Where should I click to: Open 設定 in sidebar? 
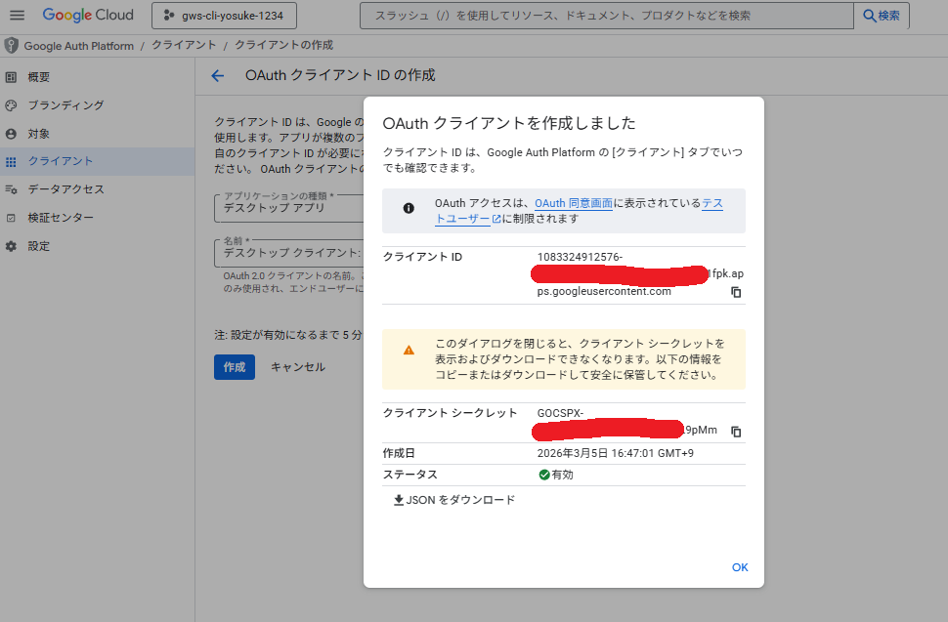click(x=39, y=246)
